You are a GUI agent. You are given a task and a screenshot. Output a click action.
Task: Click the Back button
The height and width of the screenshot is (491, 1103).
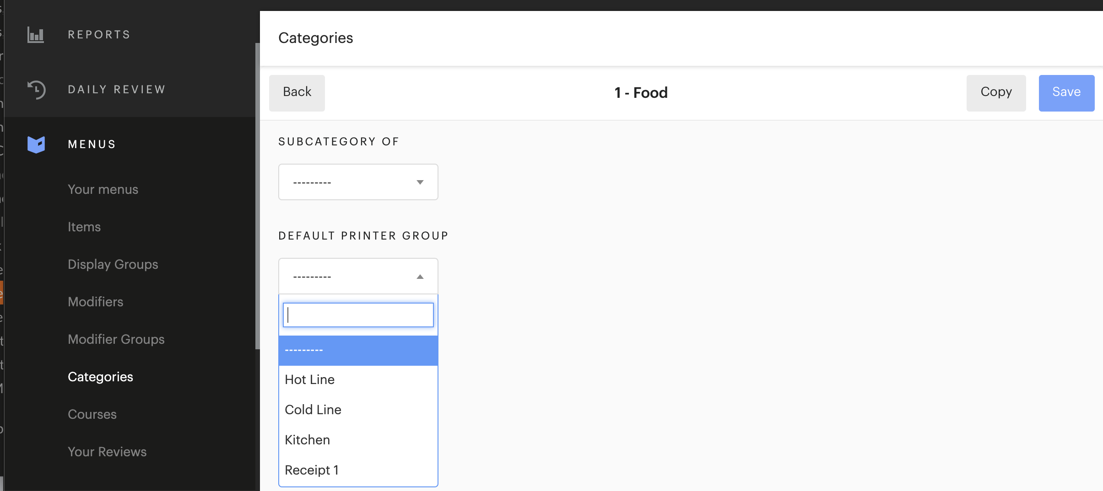pos(296,92)
